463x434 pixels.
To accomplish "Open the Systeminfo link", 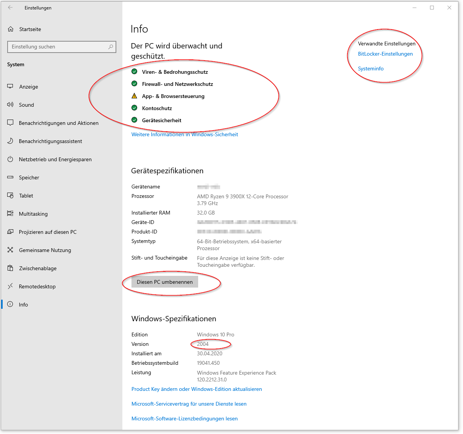I will [x=371, y=68].
